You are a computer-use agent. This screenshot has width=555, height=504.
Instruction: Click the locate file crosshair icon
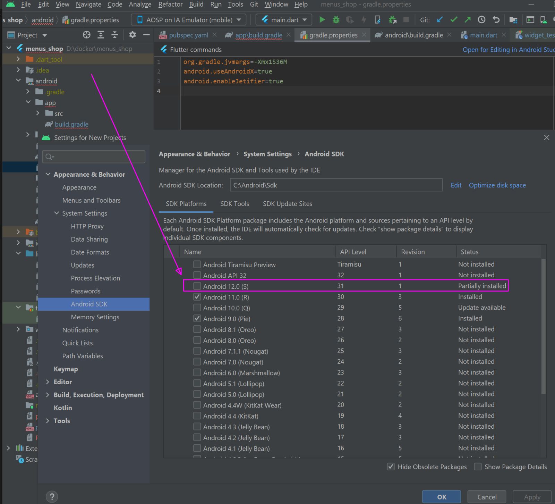tap(86, 35)
